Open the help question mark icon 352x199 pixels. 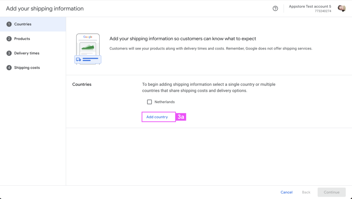coord(275,9)
